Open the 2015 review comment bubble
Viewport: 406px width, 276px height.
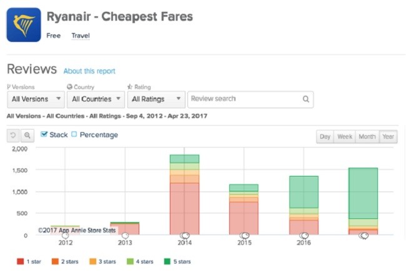point(244,235)
